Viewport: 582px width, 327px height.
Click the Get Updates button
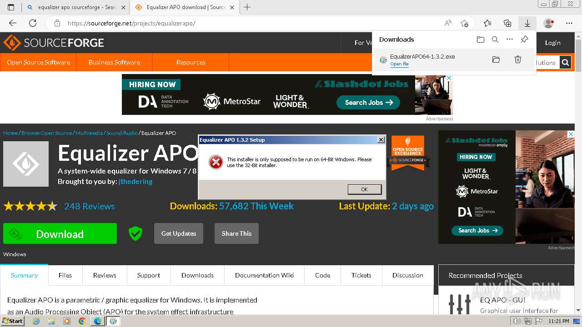(x=179, y=233)
